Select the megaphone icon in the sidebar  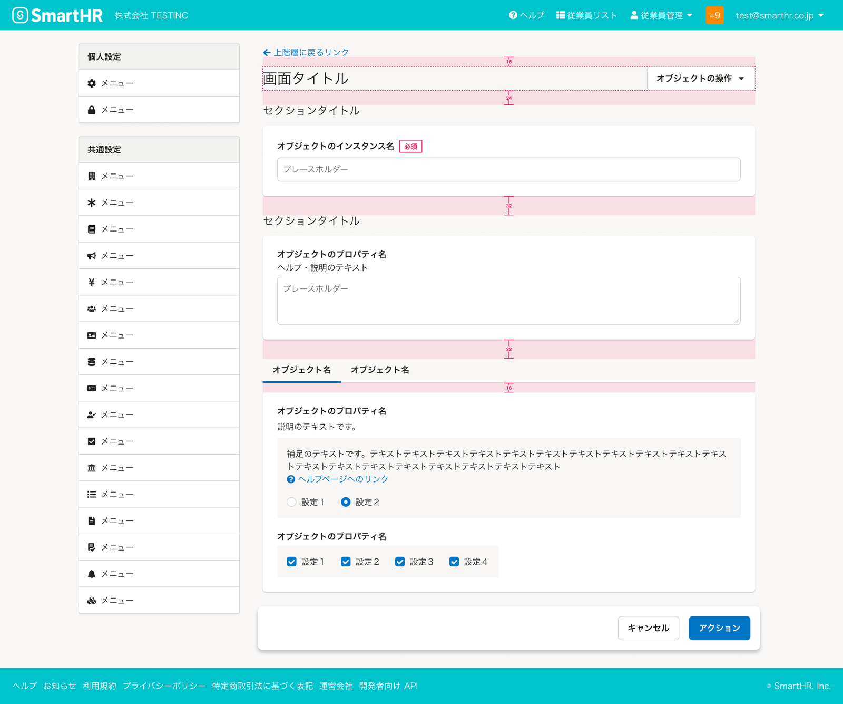tap(92, 256)
